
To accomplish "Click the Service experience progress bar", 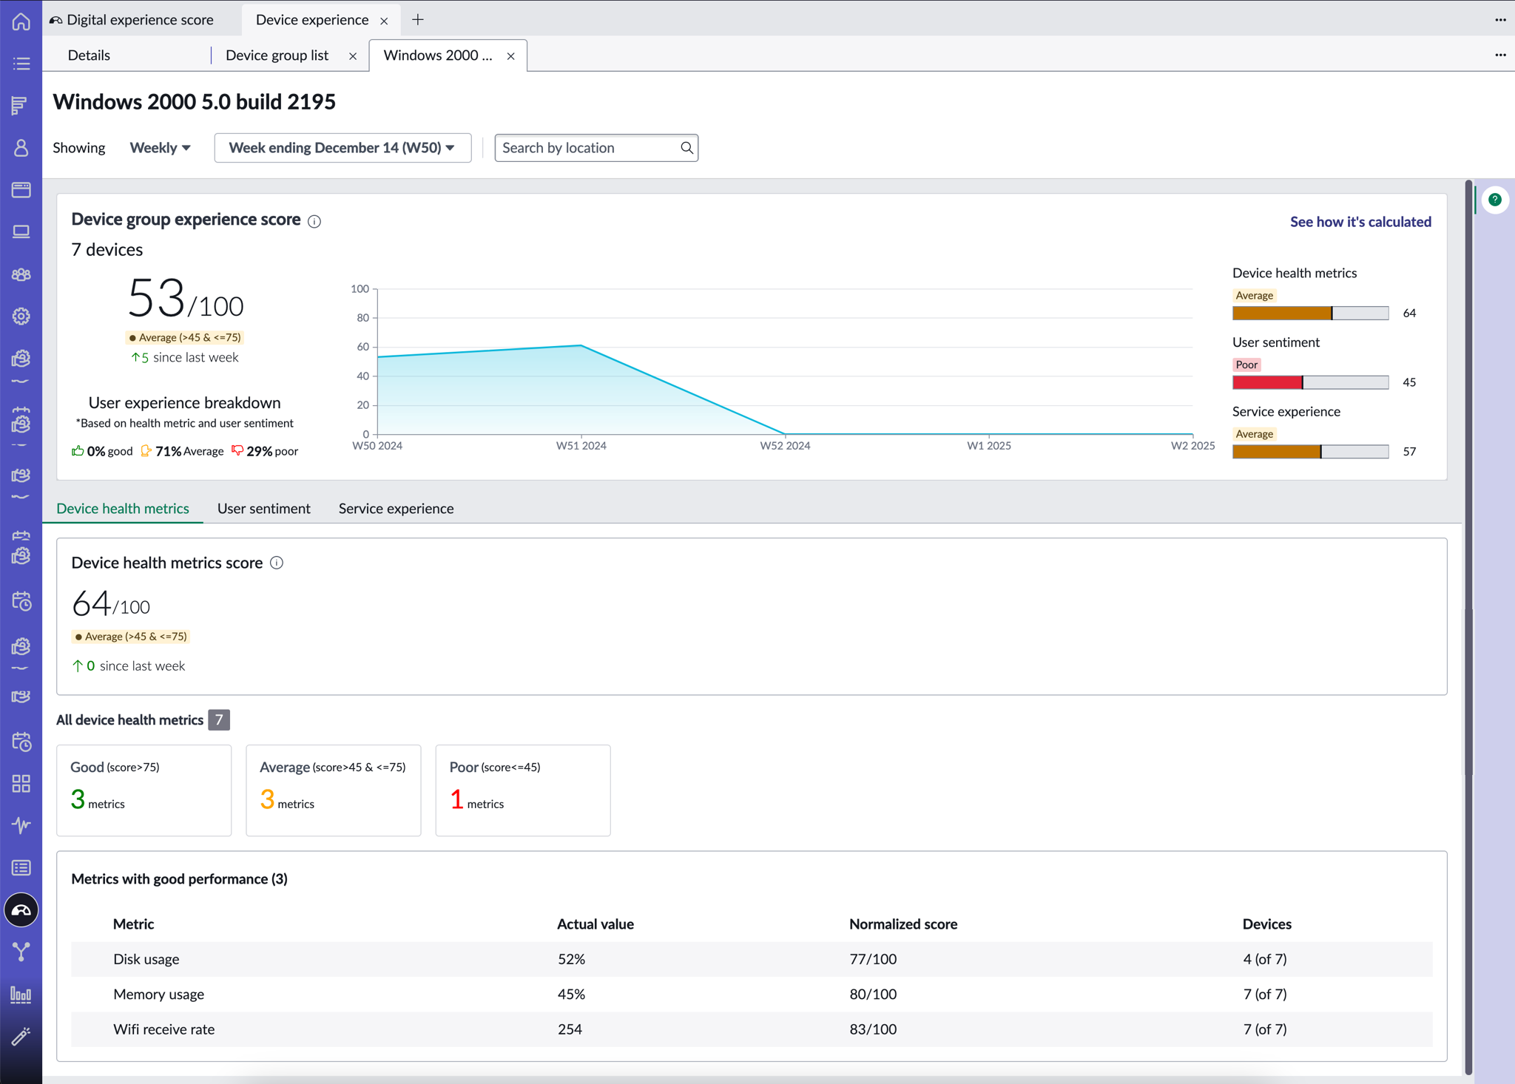I will pos(1311,452).
